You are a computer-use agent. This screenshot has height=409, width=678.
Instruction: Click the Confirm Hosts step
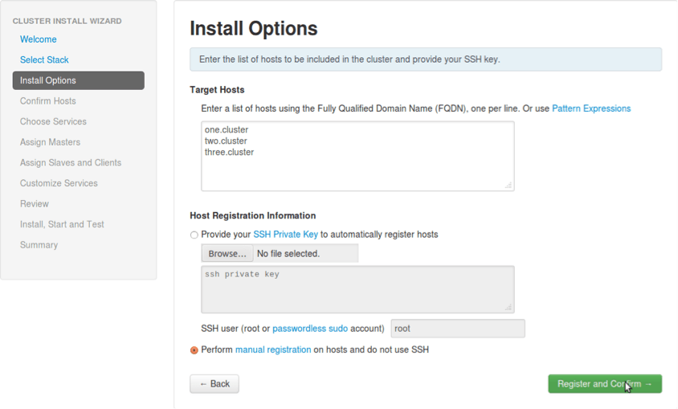click(x=48, y=101)
